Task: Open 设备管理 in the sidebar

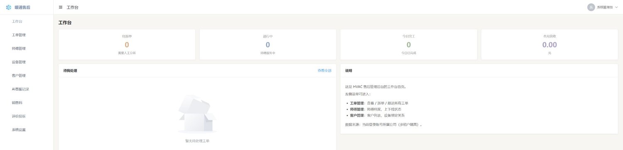Action: (x=27, y=62)
